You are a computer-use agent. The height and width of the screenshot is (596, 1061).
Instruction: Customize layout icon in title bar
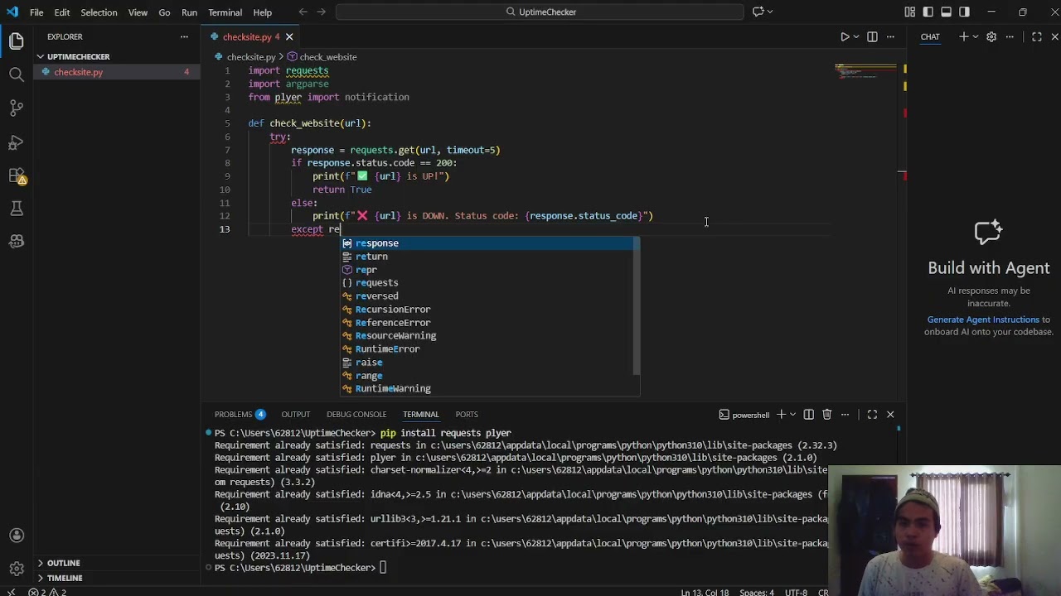coord(910,12)
